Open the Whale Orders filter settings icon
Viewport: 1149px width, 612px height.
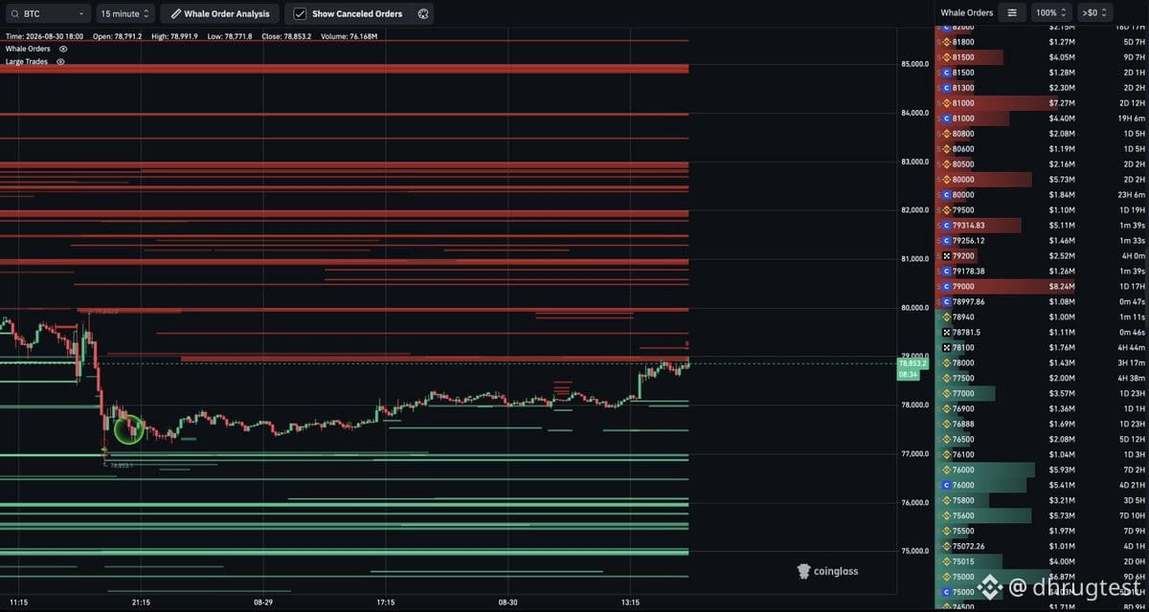[1011, 12]
